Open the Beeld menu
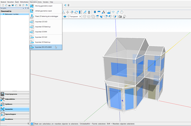Image resolution: width=191 pixels, height=126 pixels. [x=17, y=2]
